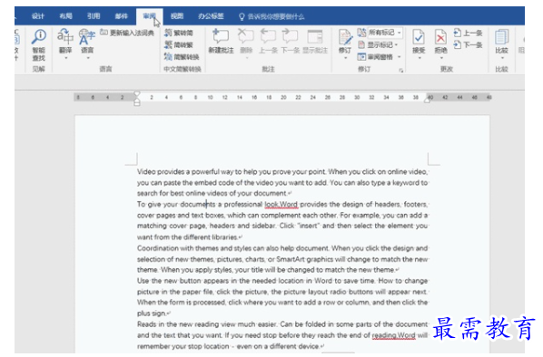This screenshot has height=357, width=543.
Task: Click the 比较 compare documents icon
Action: (502, 37)
